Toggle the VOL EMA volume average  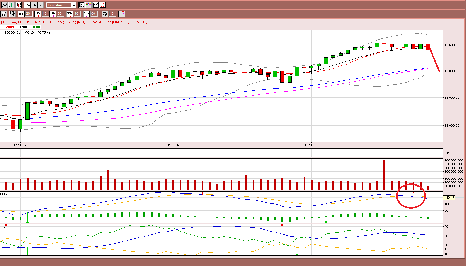click(105, 14)
